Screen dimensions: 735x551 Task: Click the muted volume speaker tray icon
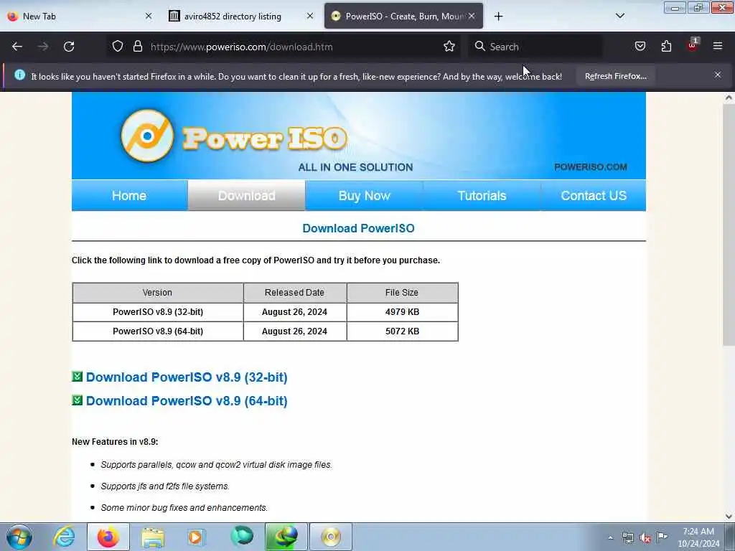pos(645,538)
